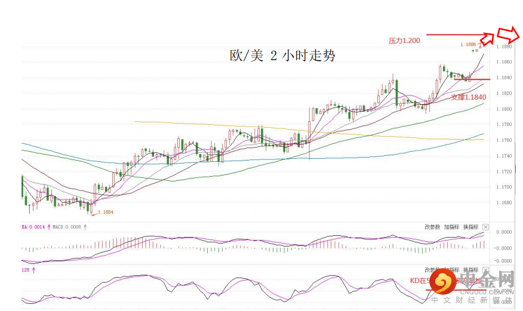523x311 pixels.
Task: Open 改参数 in the MACD panel
Action: 432,227
